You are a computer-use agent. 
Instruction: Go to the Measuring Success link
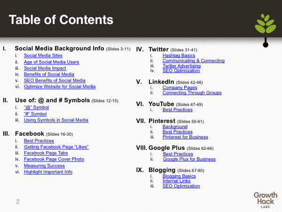(x=44, y=166)
